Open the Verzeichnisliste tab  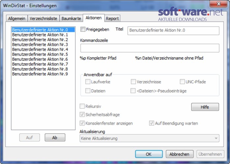tap(44, 18)
